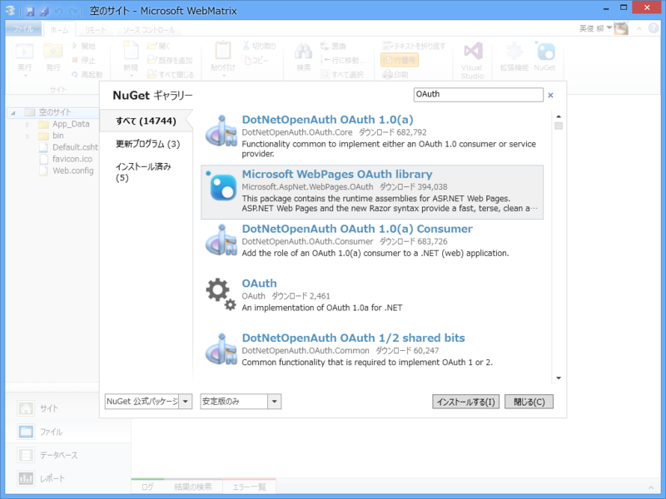Expand the bin folder node
This screenshot has height=499, width=666.
click(27, 136)
